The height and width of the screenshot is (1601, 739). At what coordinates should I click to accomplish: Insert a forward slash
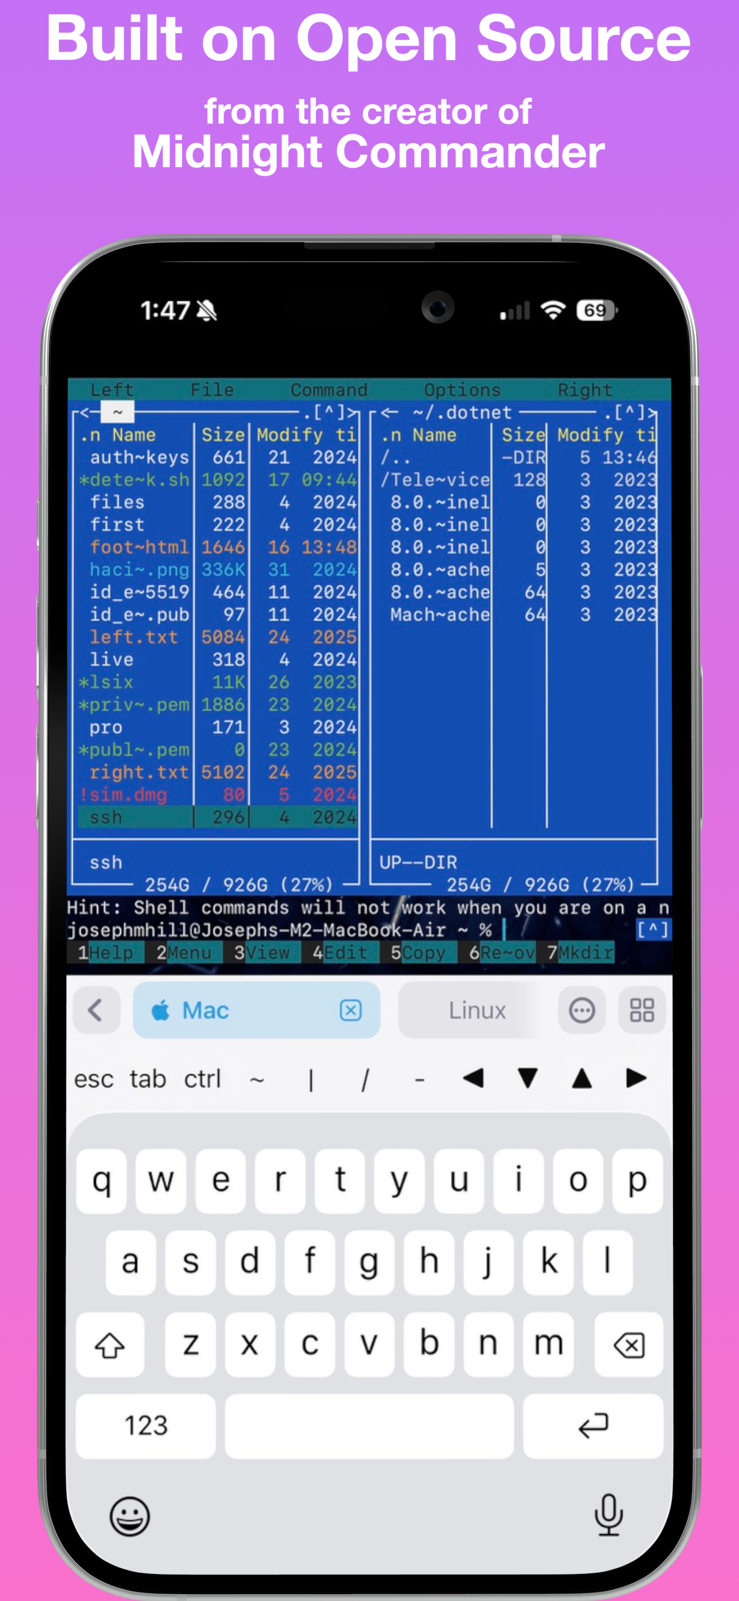click(365, 1079)
